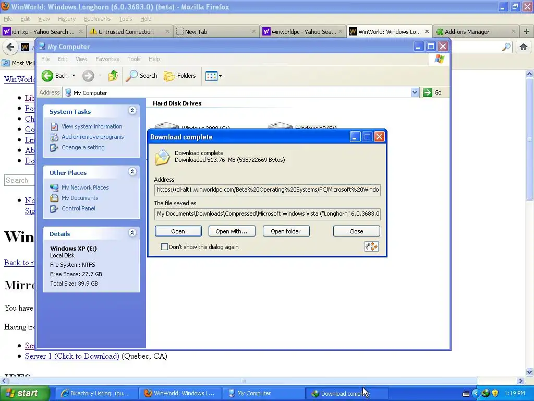The width and height of the screenshot is (534, 401).
Task: Close the WinWorld: Windows Lo... tab
Action: click(x=427, y=31)
